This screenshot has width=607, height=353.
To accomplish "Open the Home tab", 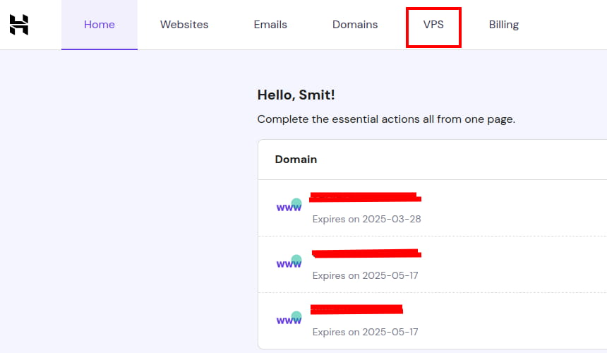I will (x=100, y=25).
